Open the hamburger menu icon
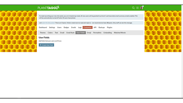 (x=137, y=8)
